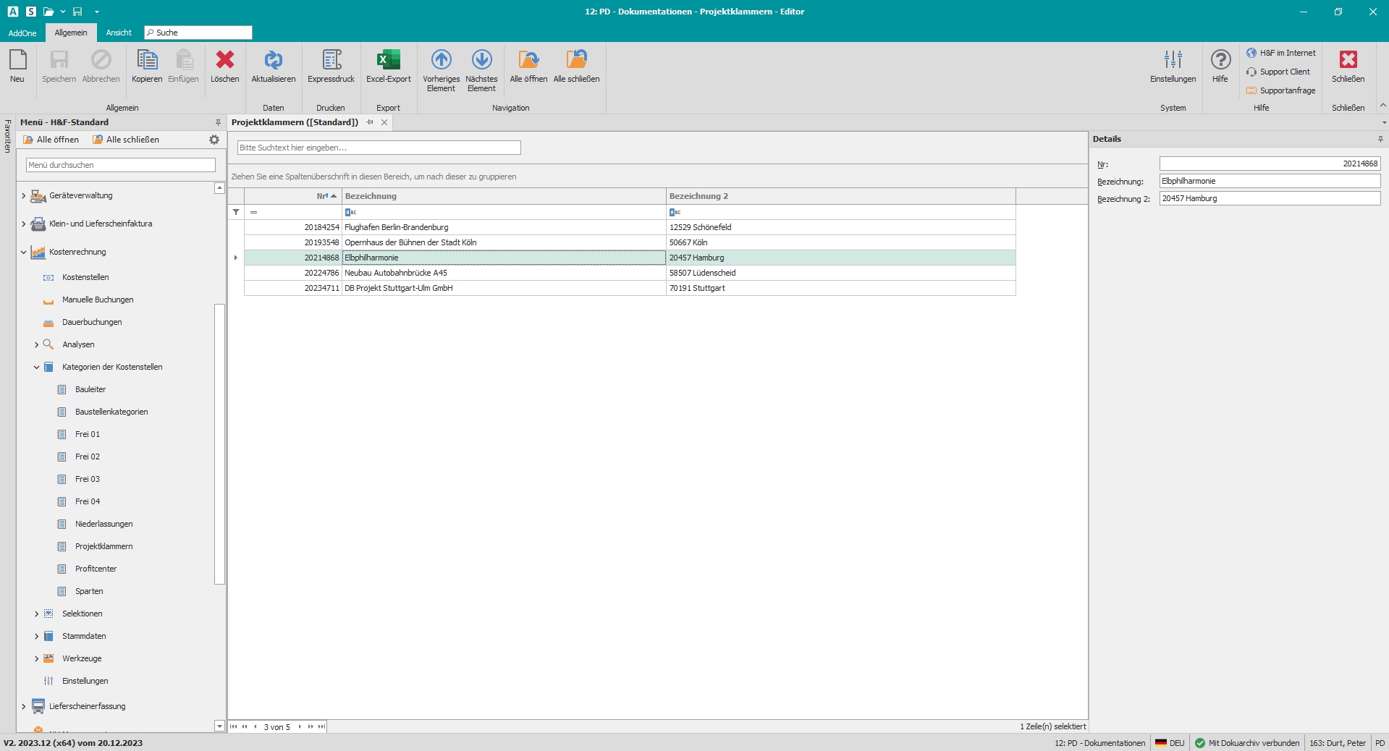Click the Menü durchsuchen search field
This screenshot has width=1389, height=751.
[121, 165]
